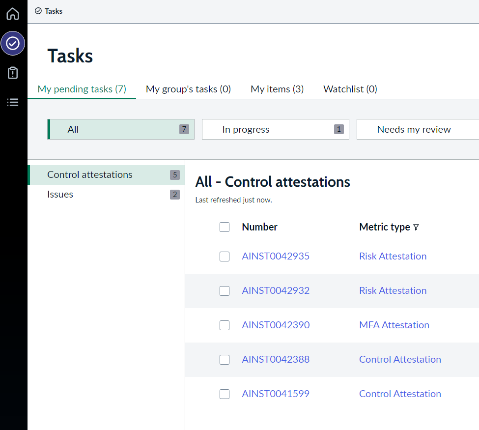Check the checkbox for AINST0042935

(x=225, y=256)
